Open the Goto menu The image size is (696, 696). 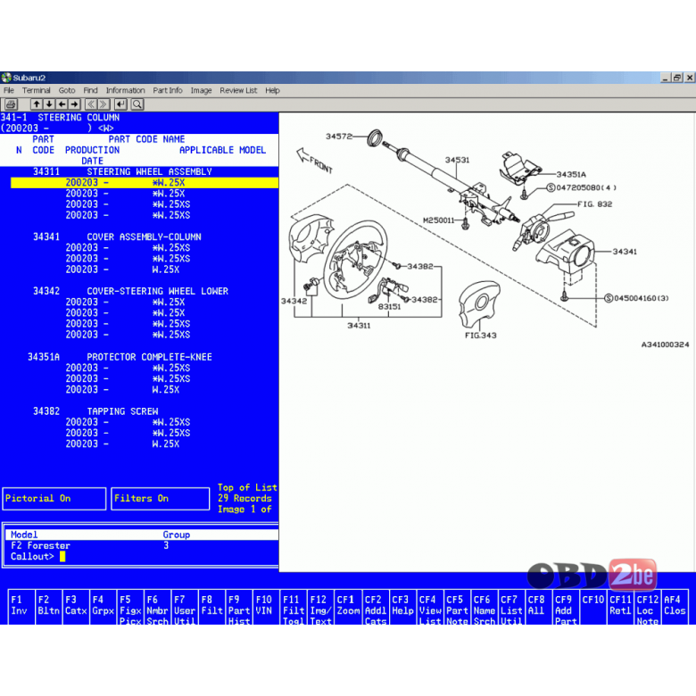(67, 90)
